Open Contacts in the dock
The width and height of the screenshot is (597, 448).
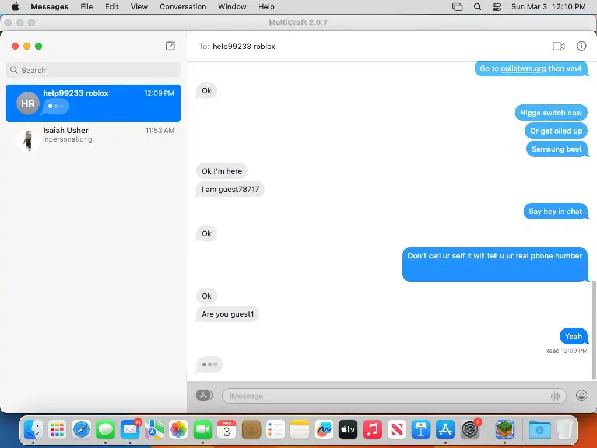pos(251,430)
